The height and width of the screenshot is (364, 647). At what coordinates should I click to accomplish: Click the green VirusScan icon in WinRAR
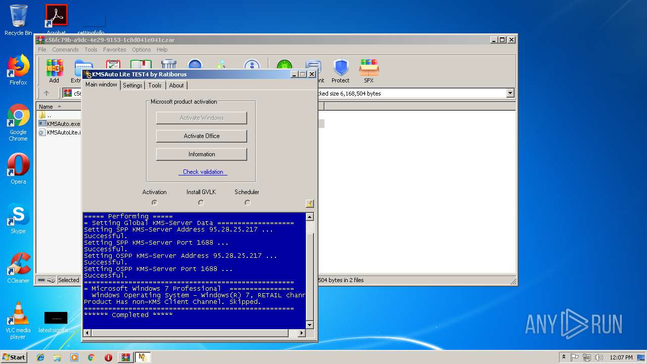click(x=285, y=65)
